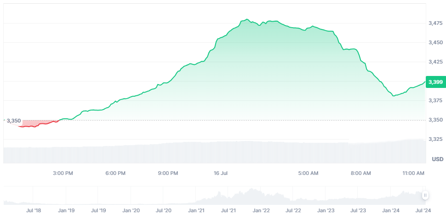Click the USD currency label
This screenshot has width=446, height=215.
[x=437, y=159]
